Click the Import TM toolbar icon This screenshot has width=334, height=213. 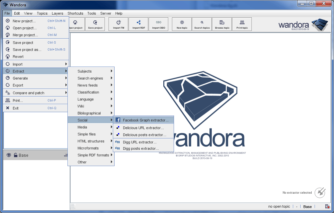[118, 24]
